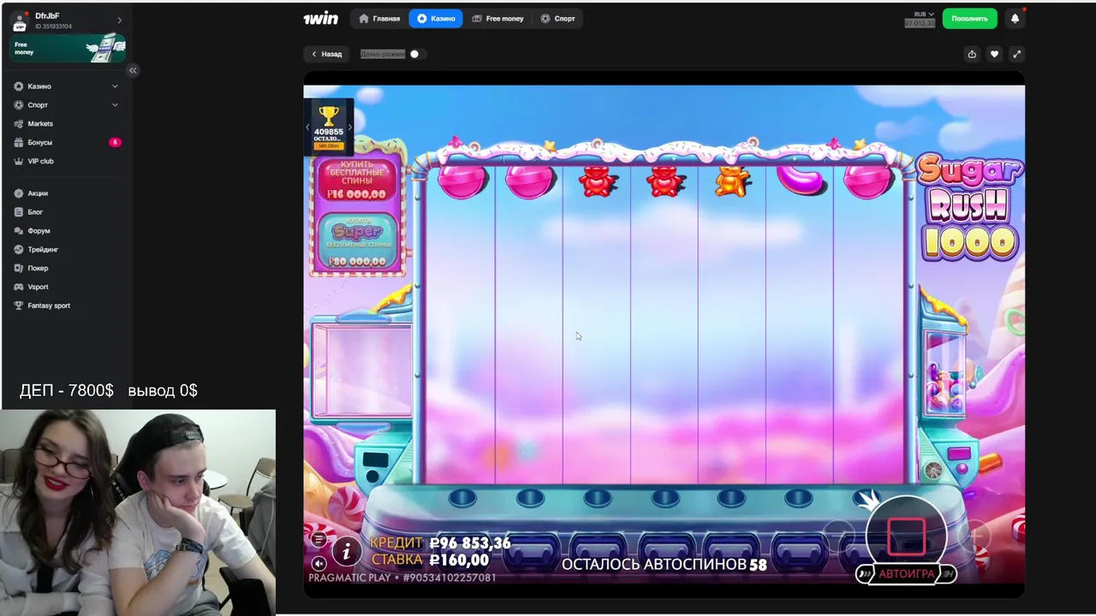Click the СТАВКА ₽160,00 value
The image size is (1096, 616).
pyautogui.click(x=459, y=560)
